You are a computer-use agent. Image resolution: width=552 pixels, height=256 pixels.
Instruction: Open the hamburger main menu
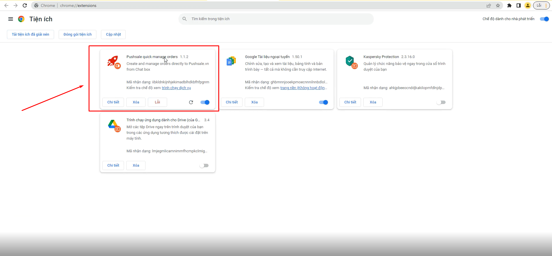tap(11, 19)
